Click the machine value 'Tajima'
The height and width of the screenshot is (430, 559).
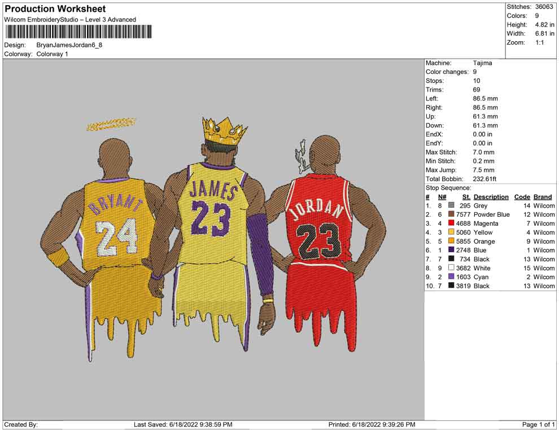point(482,63)
